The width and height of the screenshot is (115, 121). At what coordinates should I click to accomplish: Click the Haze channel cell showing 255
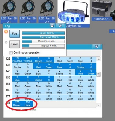tap(28, 104)
